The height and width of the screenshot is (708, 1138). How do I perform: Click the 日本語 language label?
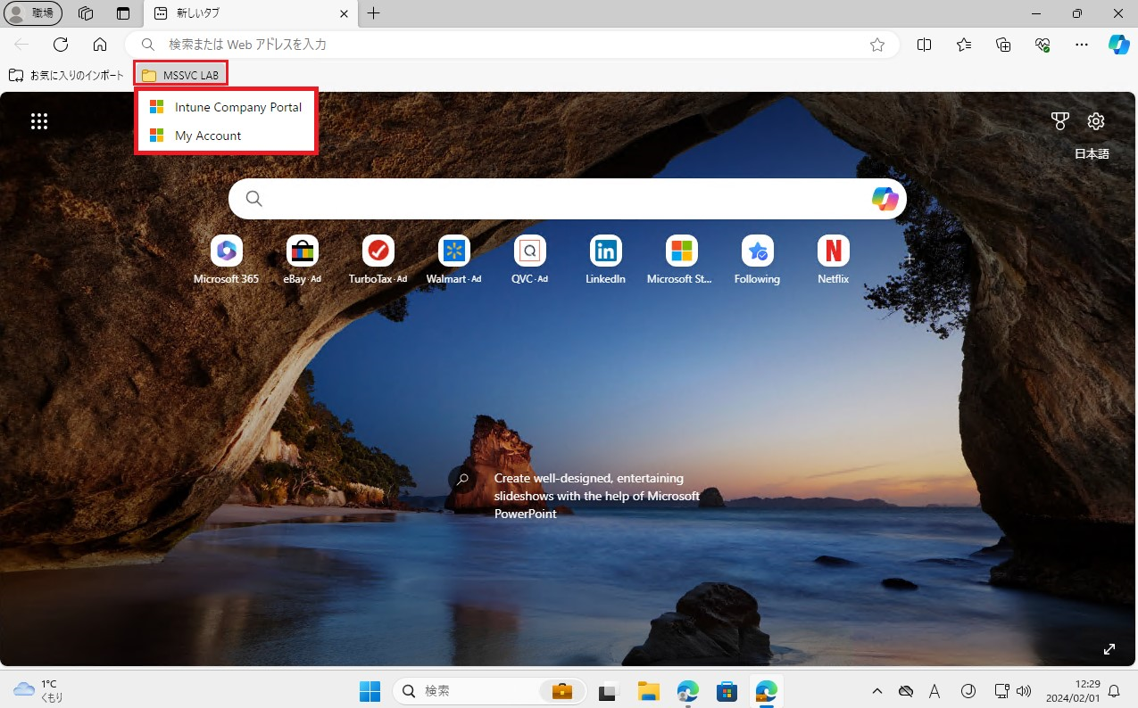(x=1092, y=153)
